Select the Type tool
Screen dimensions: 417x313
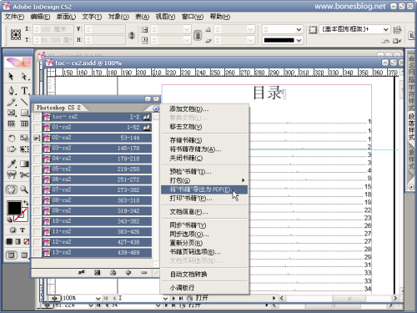(24, 90)
